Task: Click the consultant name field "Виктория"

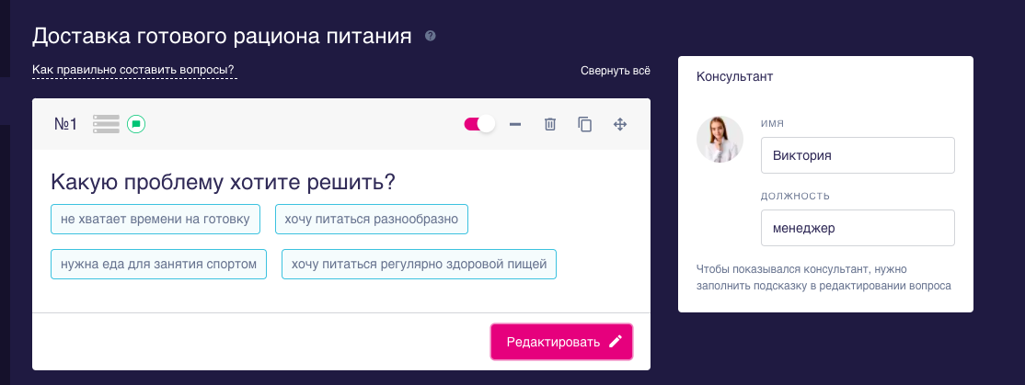Action: 858,155
